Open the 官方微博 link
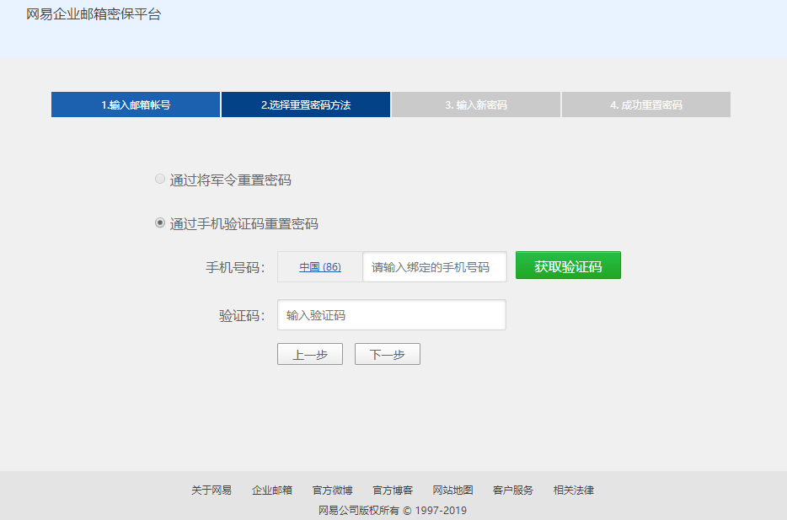787x520 pixels. tap(333, 490)
